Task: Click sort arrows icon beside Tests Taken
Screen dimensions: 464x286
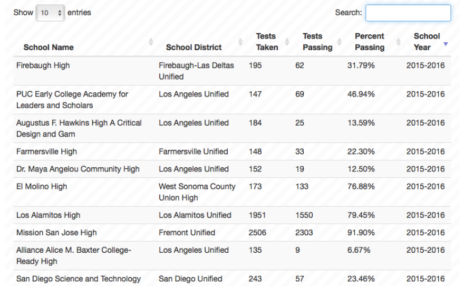Action: click(287, 42)
